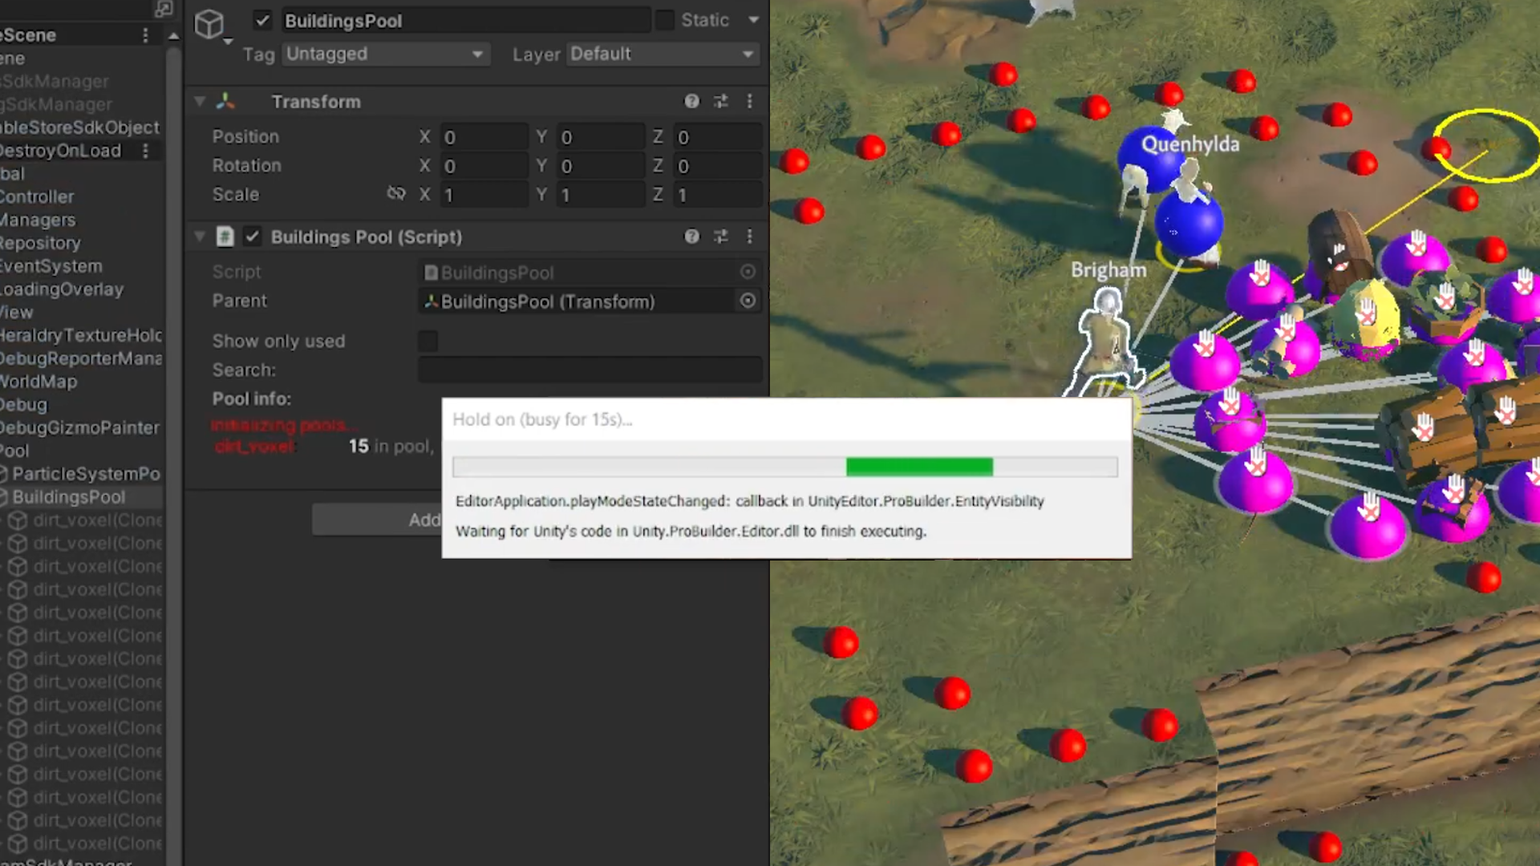
Task: Click the Add button in Buildings Pool
Action: coord(377,520)
